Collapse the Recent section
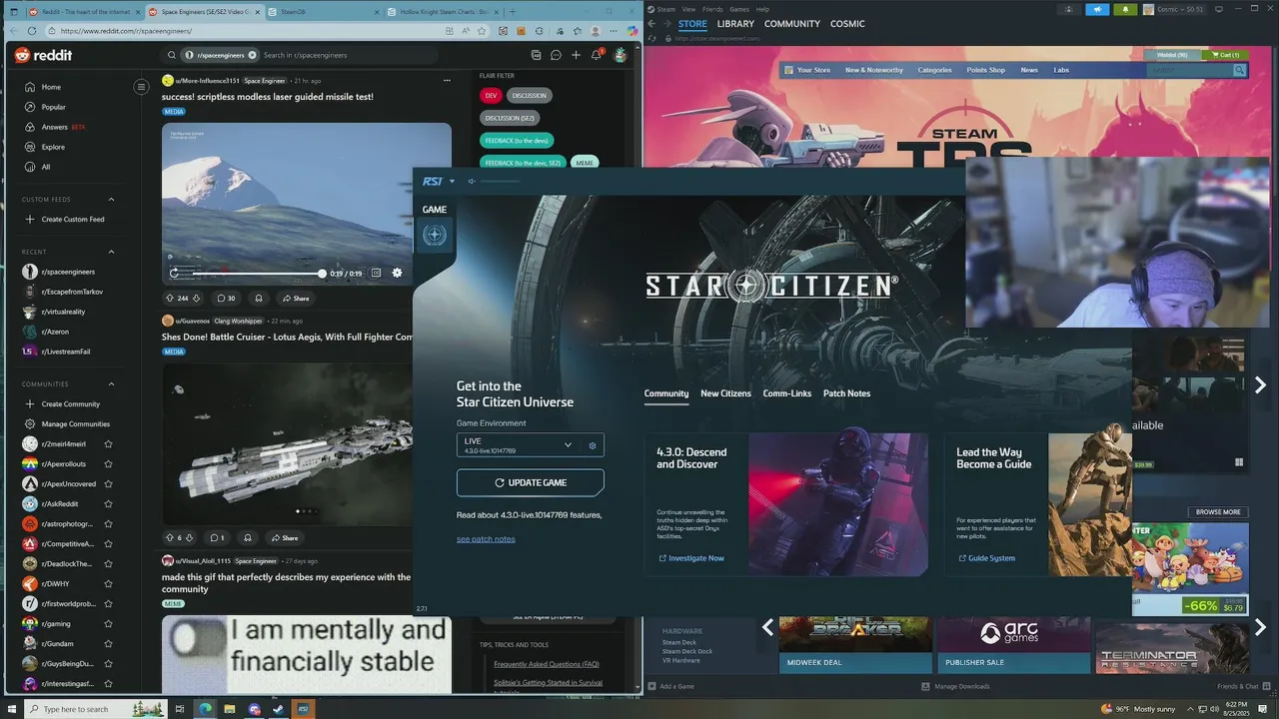1279x719 pixels. pyautogui.click(x=111, y=252)
